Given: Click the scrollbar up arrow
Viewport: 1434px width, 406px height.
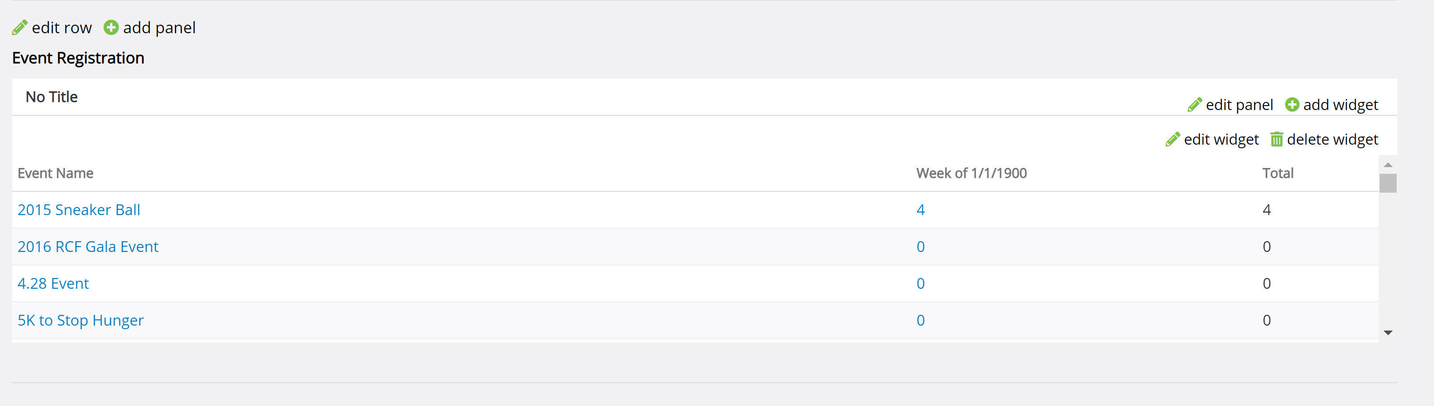Looking at the screenshot, I should 1388,165.
